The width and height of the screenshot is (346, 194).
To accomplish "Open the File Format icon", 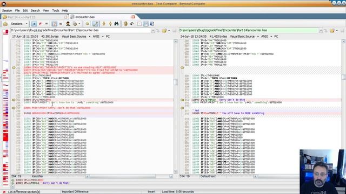I will pyautogui.click(x=75, y=24).
